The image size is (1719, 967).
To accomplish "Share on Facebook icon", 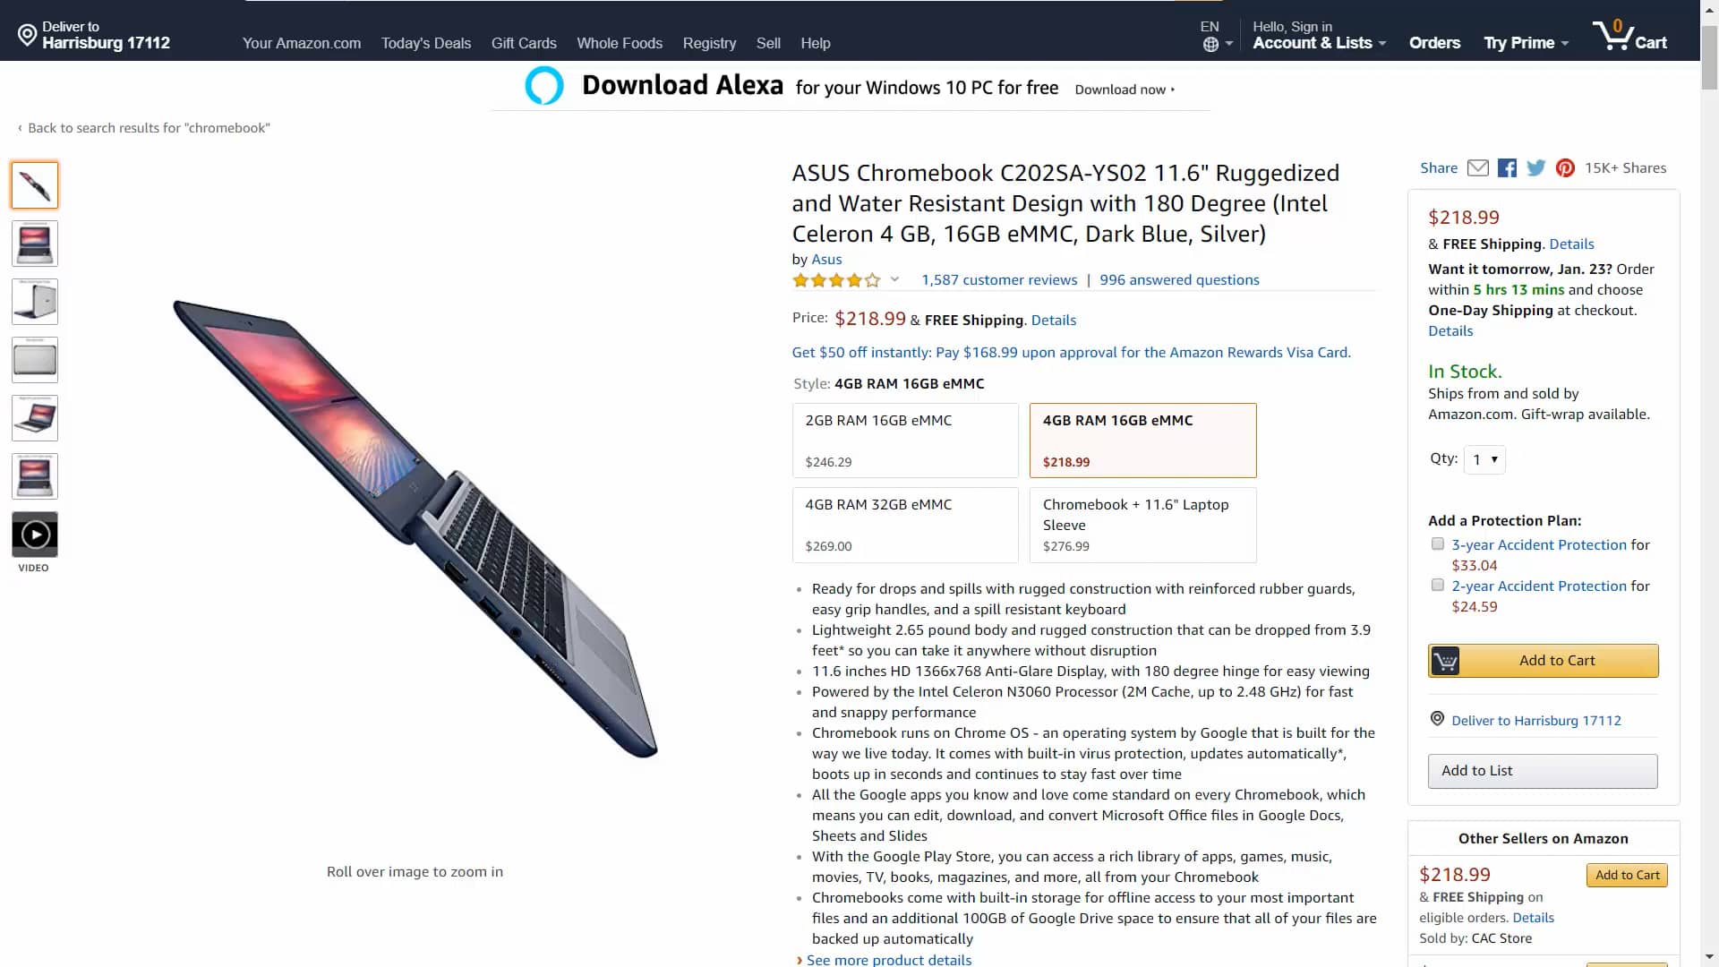I will tap(1507, 168).
